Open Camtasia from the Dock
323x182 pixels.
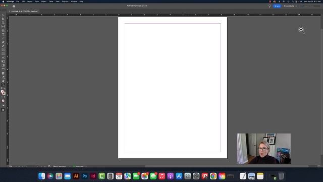(102, 176)
